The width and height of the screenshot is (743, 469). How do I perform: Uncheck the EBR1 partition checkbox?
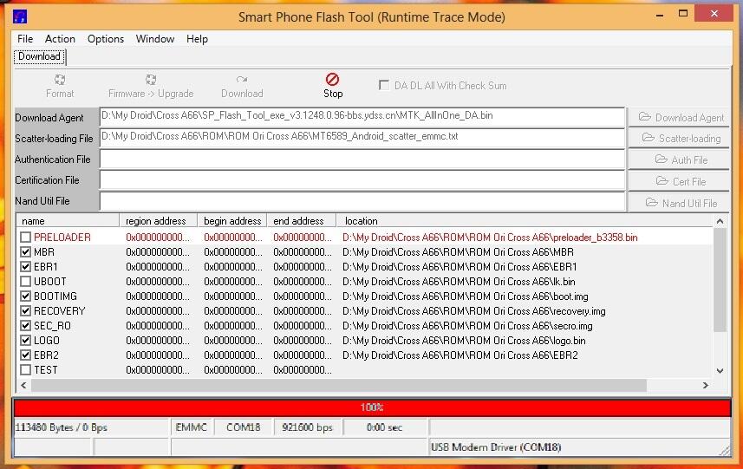tap(26, 266)
